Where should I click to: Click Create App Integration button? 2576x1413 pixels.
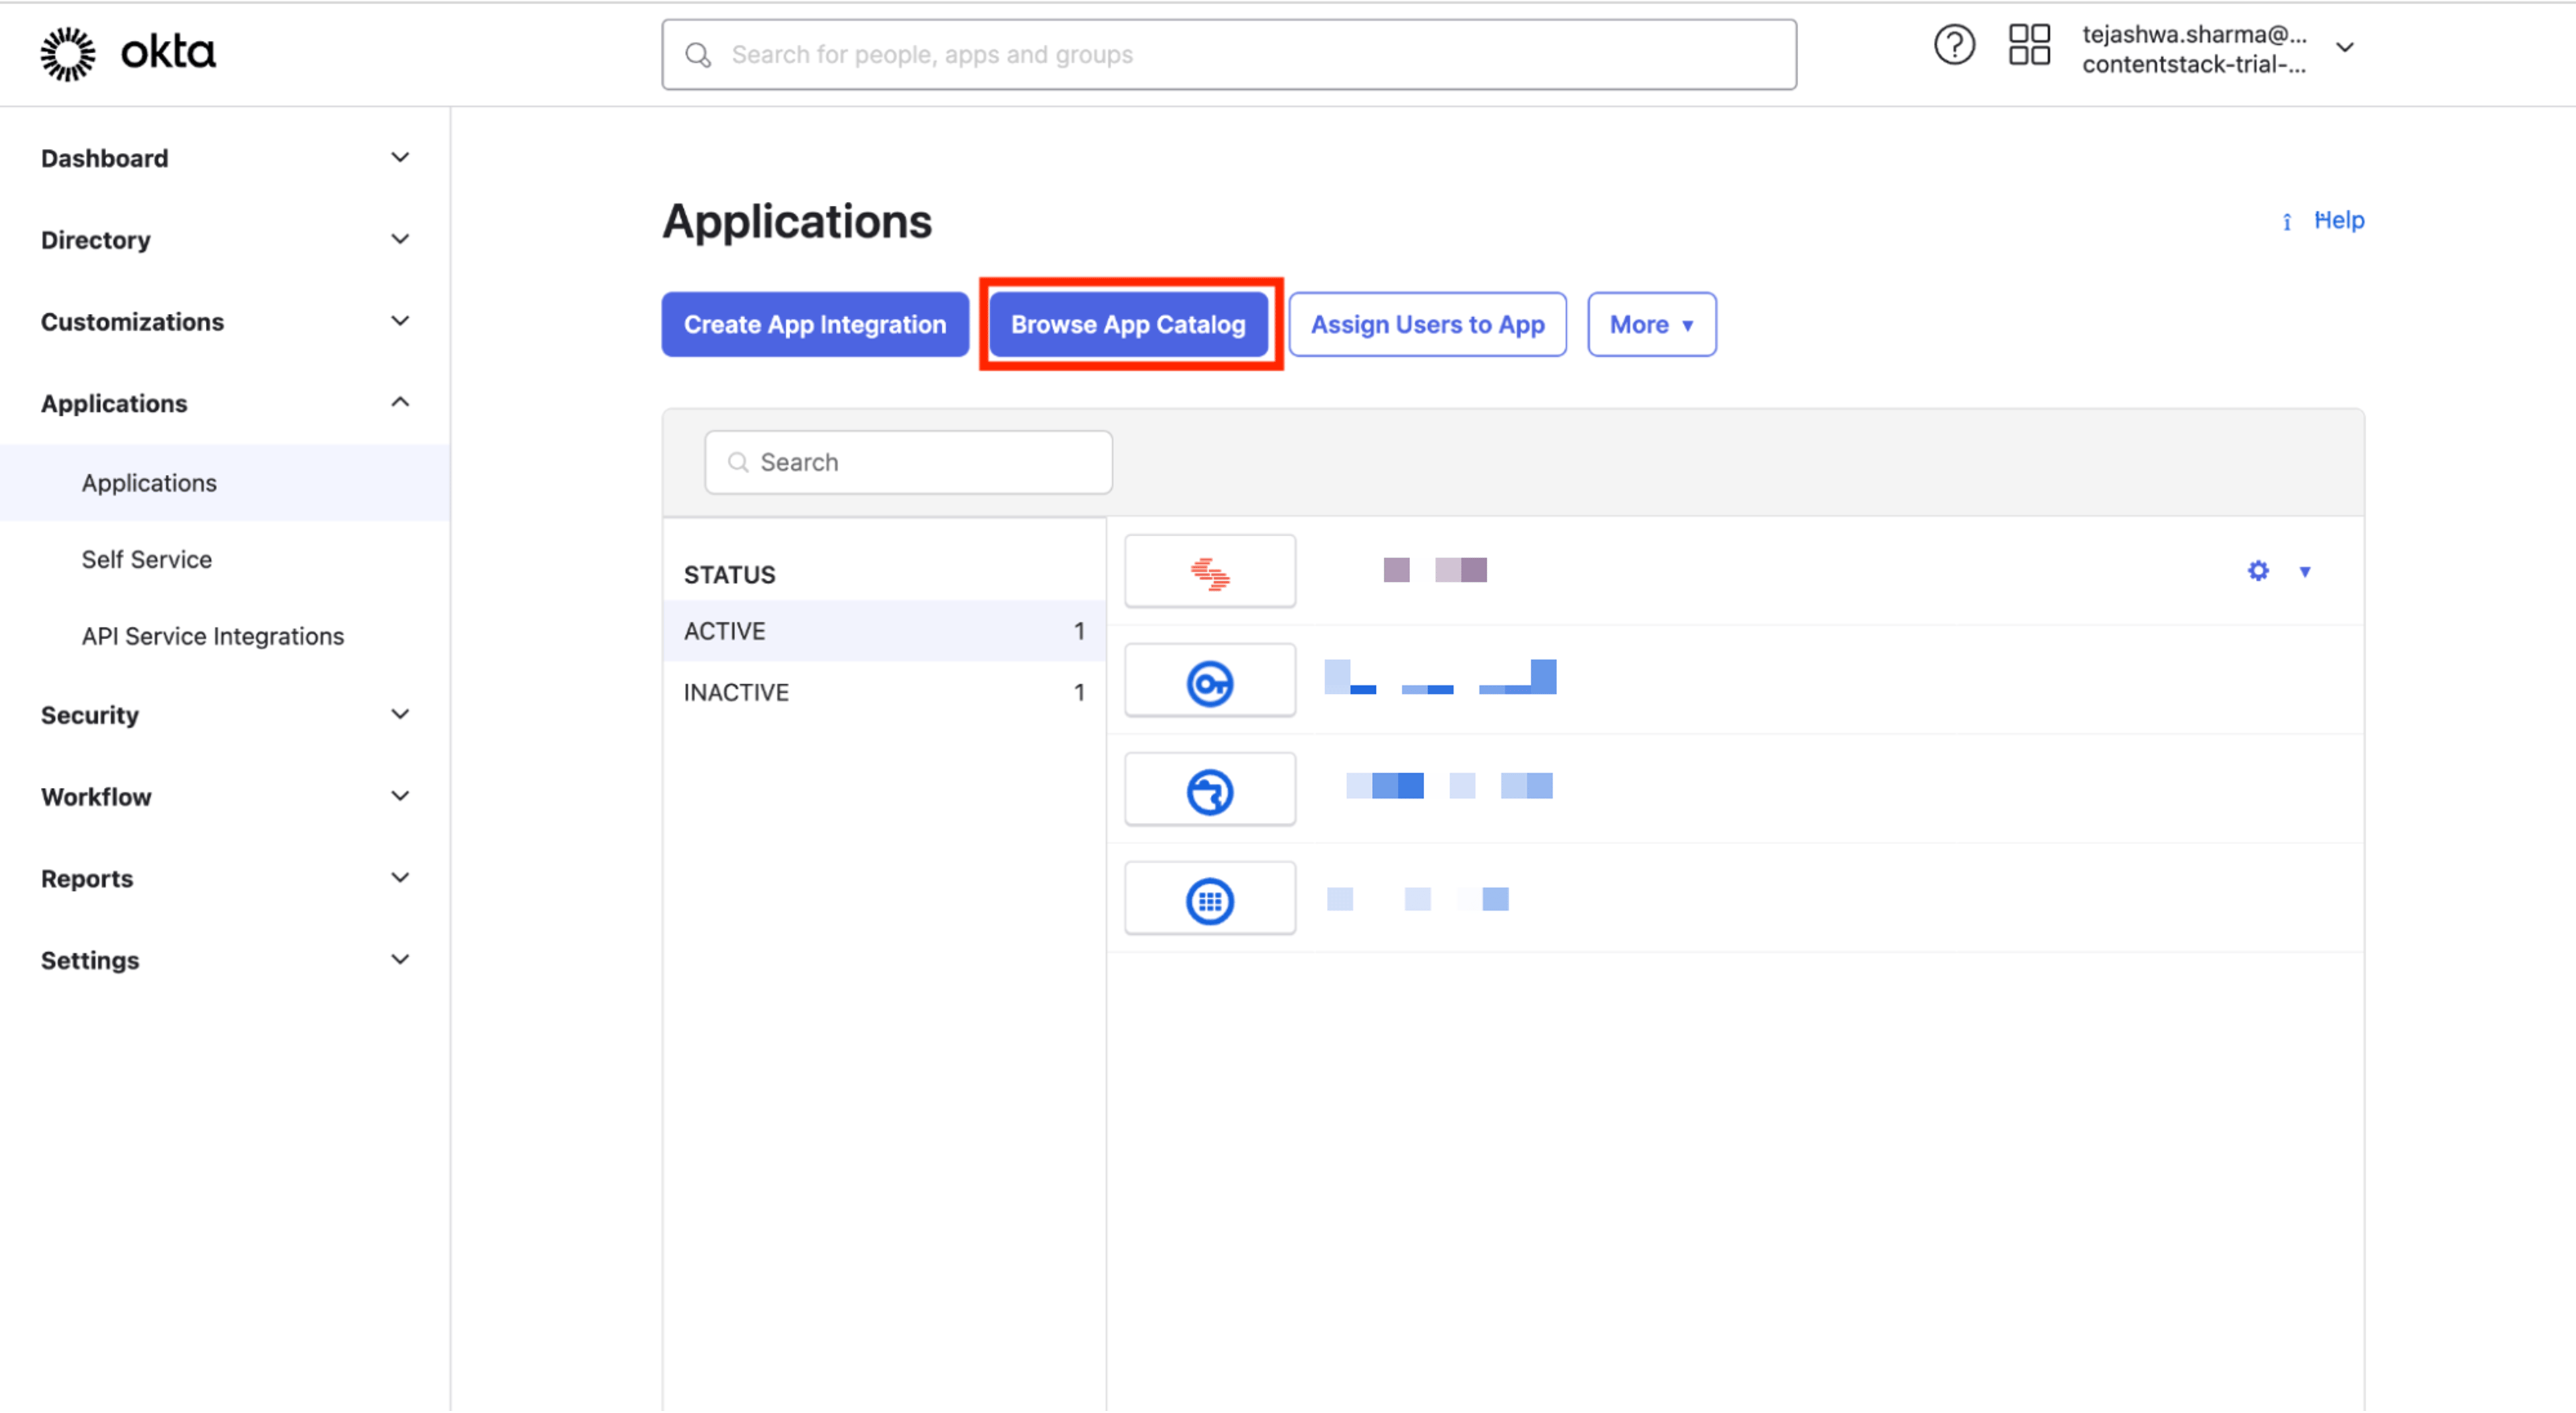pos(815,325)
